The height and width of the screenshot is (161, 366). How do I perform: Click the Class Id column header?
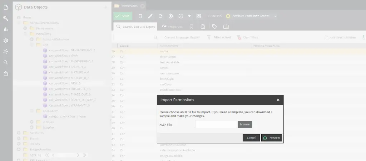pos(138,46)
